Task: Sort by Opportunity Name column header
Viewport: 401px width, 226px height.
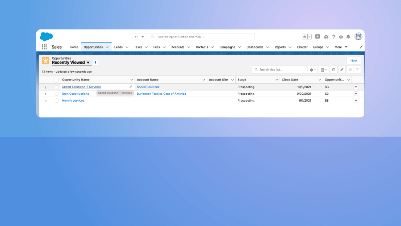Action: [x=76, y=80]
